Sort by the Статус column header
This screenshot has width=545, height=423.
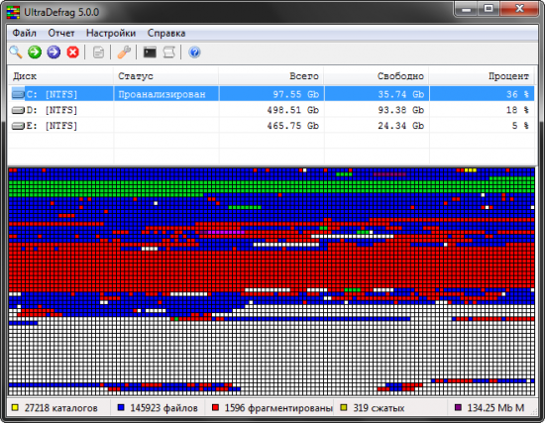click(166, 75)
